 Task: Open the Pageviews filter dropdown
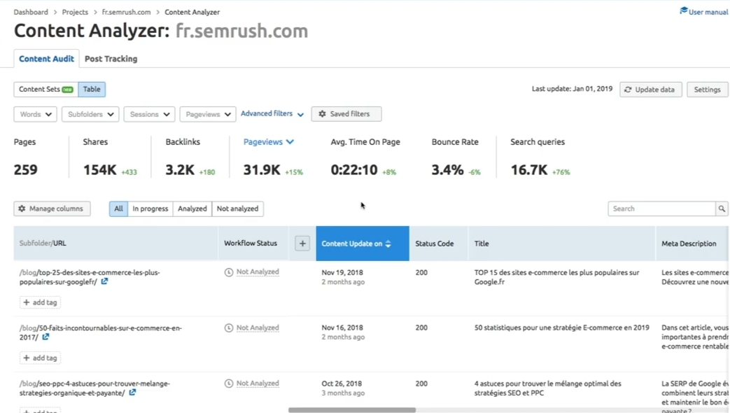coord(208,114)
